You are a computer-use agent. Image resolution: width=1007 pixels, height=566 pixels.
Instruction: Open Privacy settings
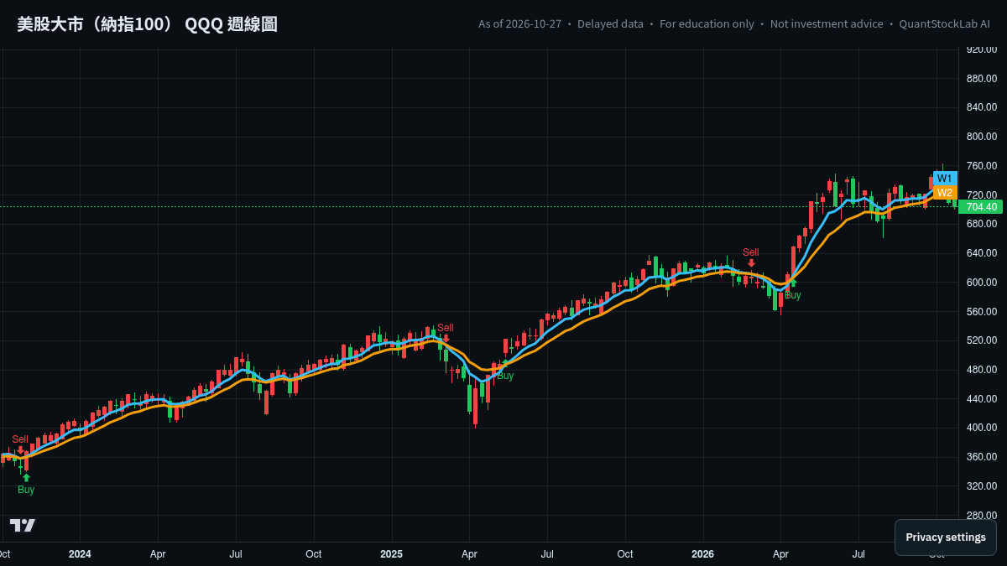[946, 537]
